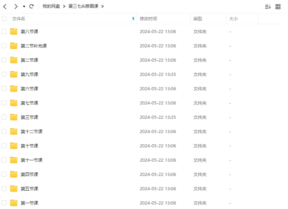Check the box for 第二节补充课
Viewport: 288px width, 209px height.
(x=4, y=46)
